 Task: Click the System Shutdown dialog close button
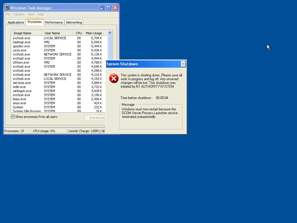(183, 64)
